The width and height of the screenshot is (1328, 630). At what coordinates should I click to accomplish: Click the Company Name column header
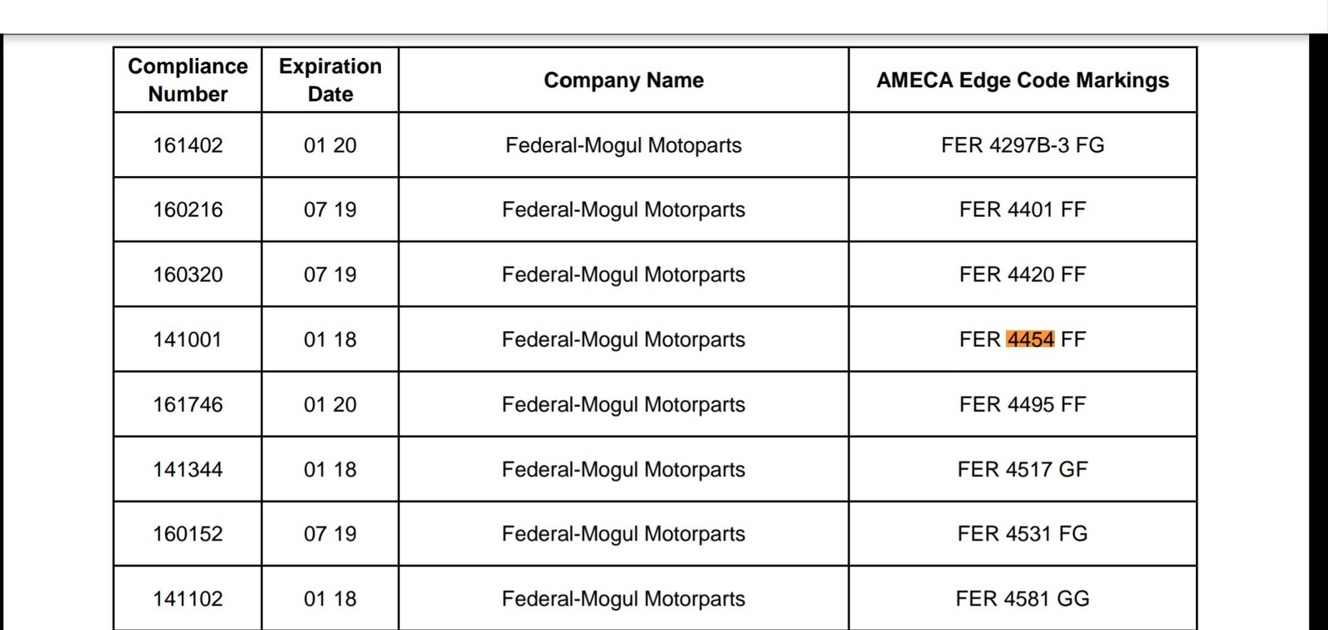tap(623, 80)
